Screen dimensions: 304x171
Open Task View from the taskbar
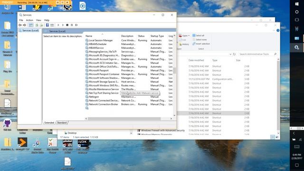pyautogui.click(x=297, y=20)
